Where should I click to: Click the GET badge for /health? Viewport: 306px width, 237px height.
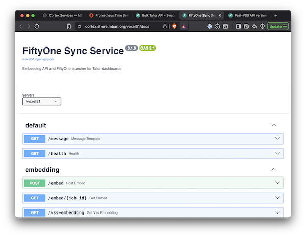click(x=35, y=153)
